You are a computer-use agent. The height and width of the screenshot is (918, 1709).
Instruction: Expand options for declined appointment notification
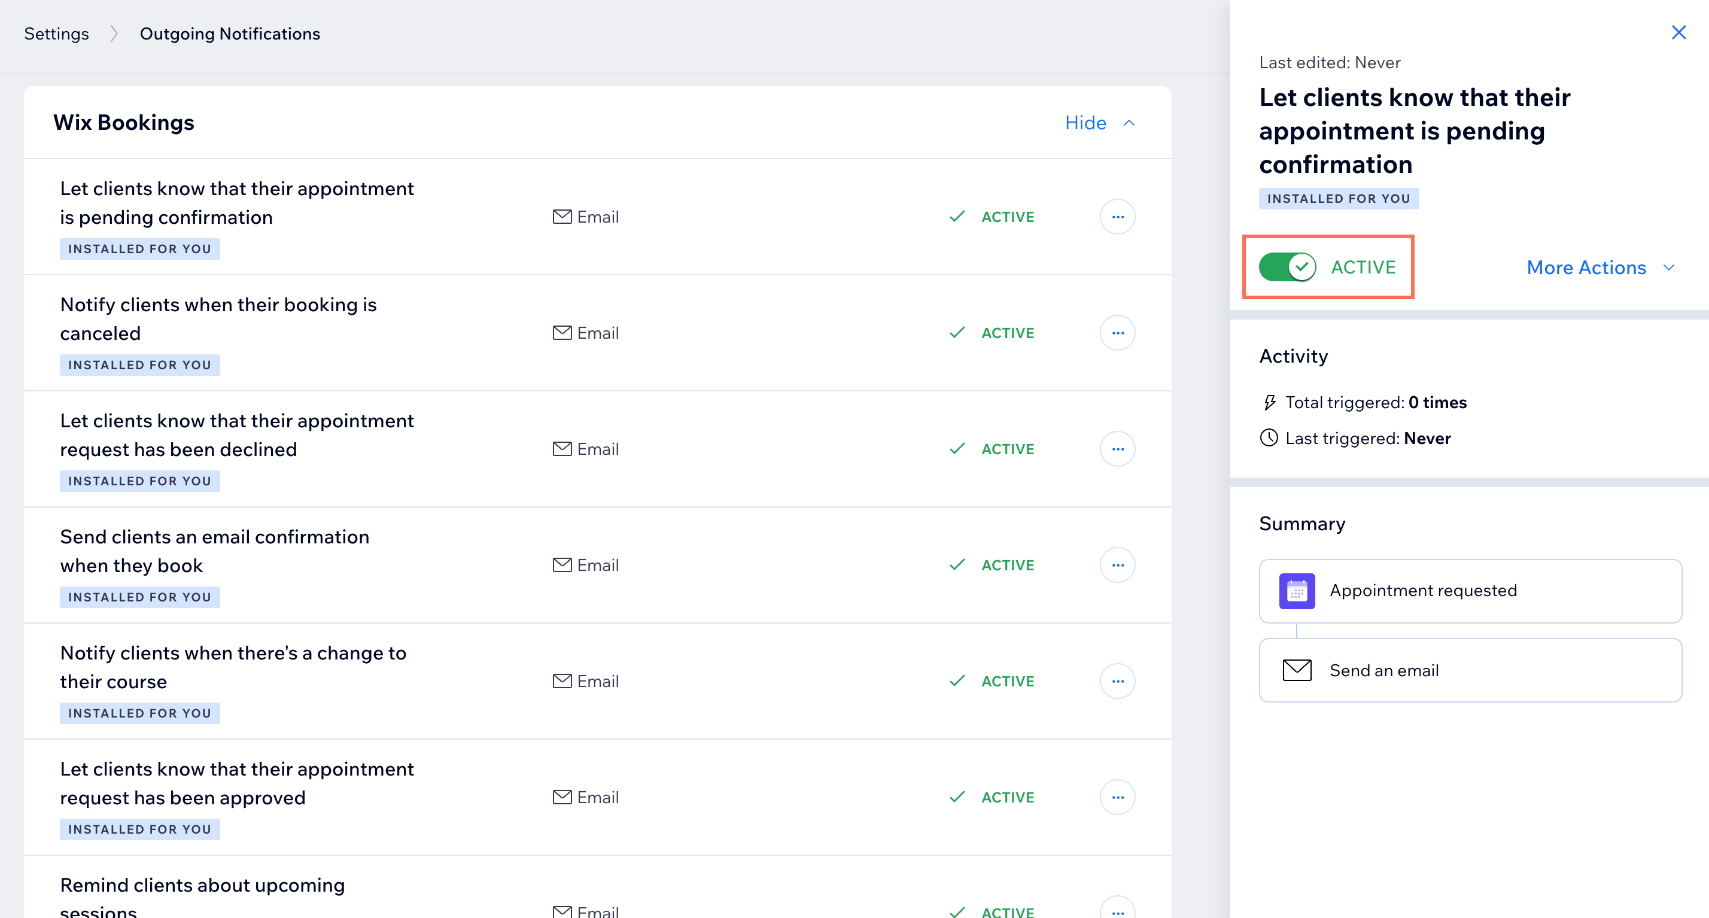[x=1117, y=449]
